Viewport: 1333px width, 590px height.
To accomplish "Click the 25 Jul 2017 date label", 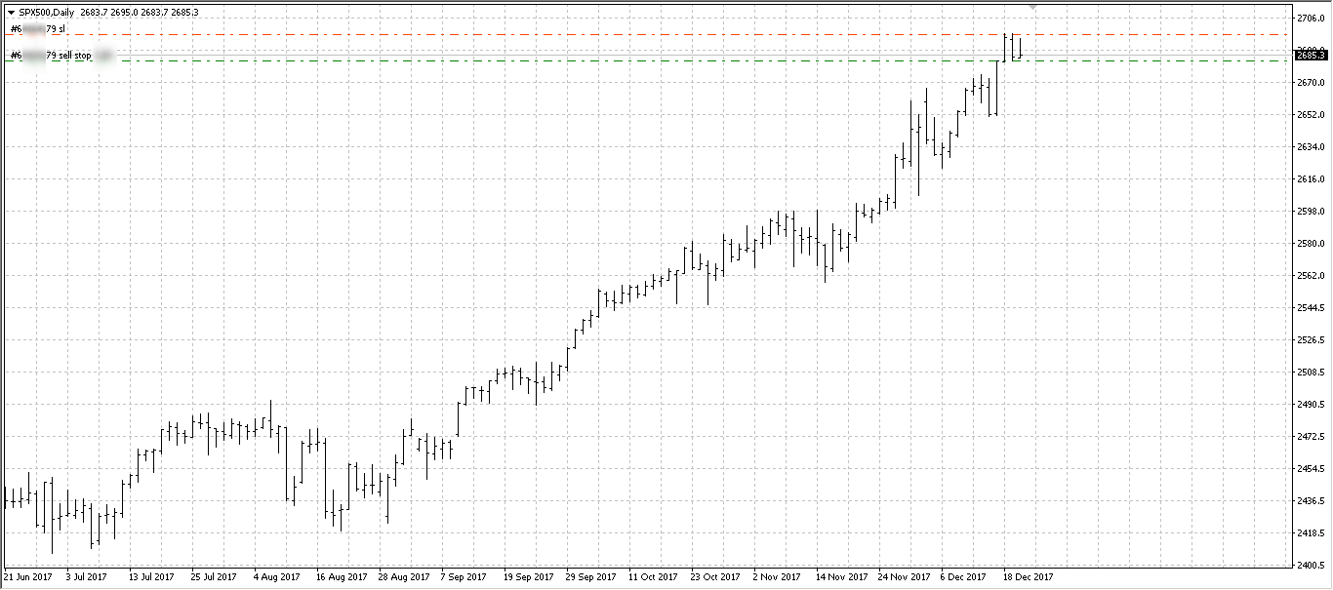I will [214, 577].
